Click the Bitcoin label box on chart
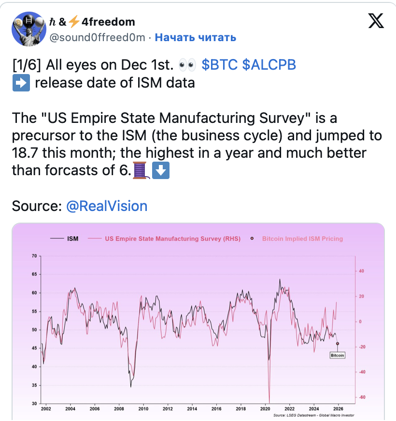 [337, 355]
